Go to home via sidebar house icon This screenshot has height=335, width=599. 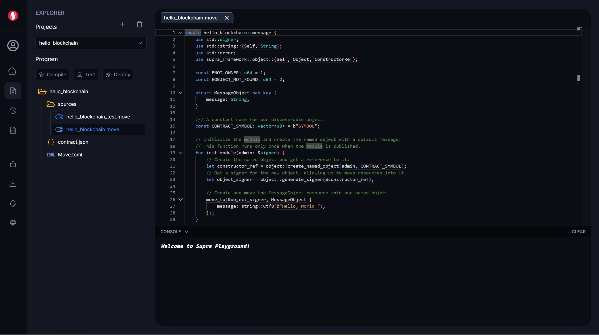(x=12, y=71)
